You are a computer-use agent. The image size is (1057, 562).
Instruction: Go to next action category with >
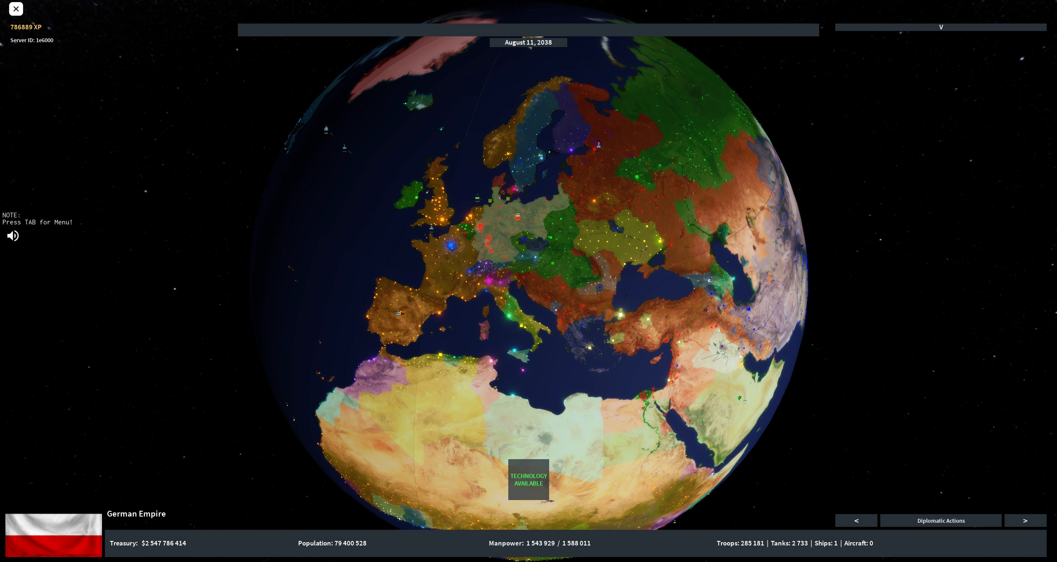click(1025, 521)
